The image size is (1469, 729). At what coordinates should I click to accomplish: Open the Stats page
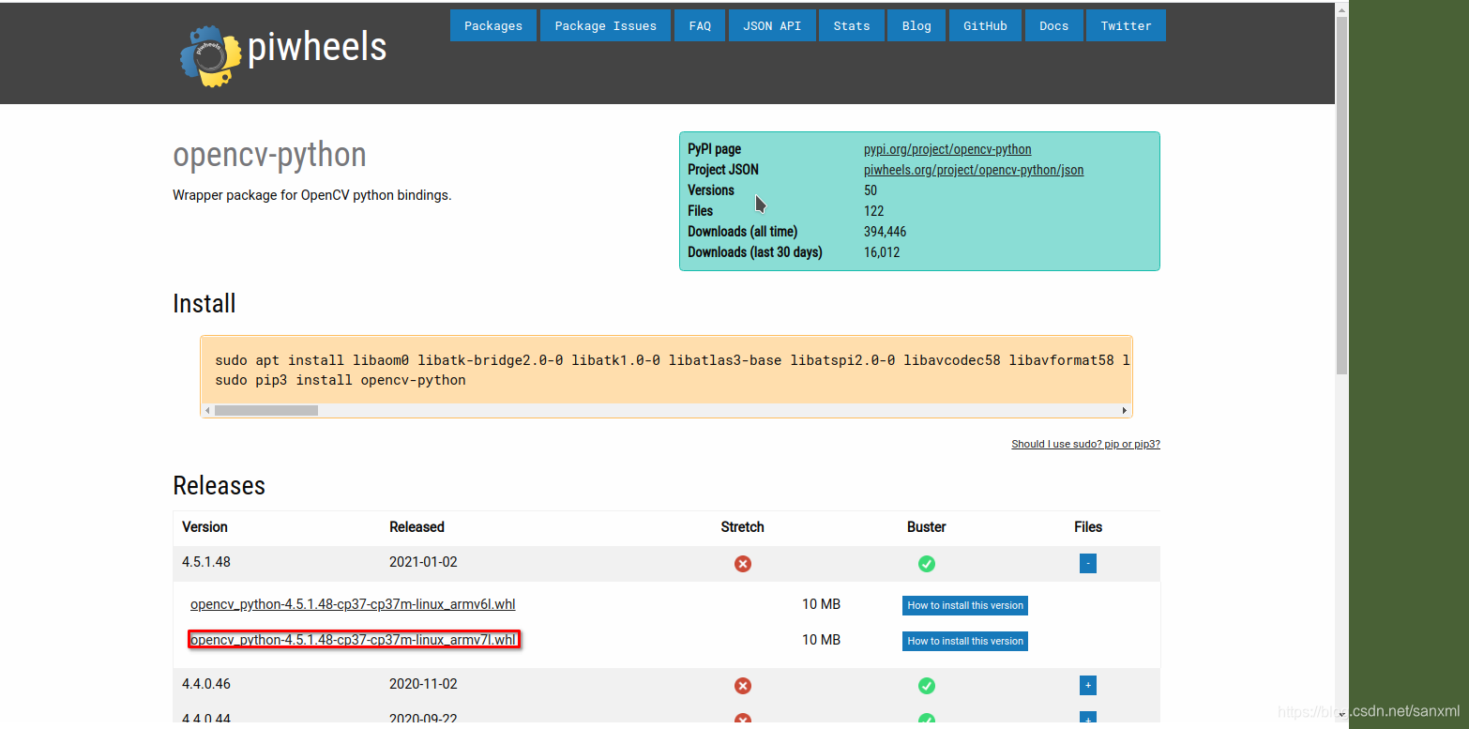[852, 25]
